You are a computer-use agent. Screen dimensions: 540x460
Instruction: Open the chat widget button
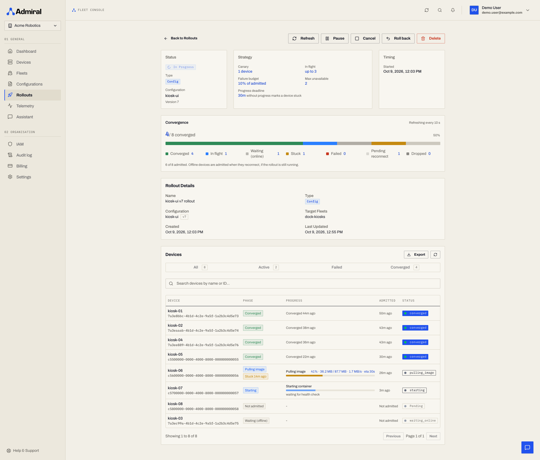527,447
